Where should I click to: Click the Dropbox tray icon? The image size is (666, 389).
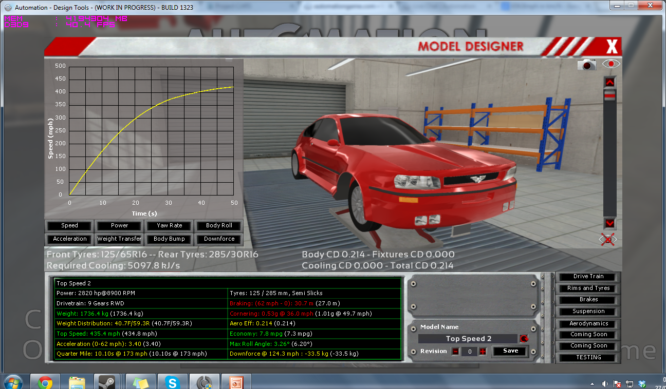[642, 384]
